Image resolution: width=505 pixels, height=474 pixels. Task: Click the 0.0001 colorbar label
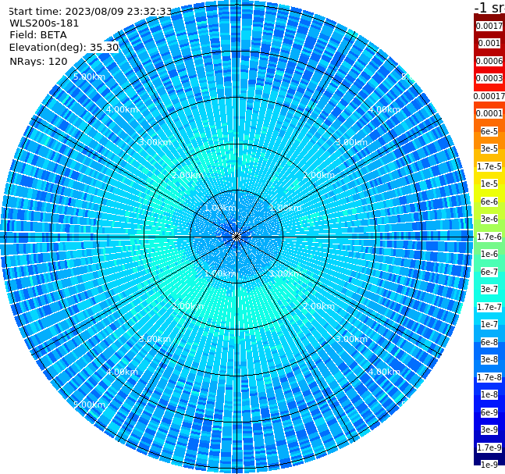tap(489, 113)
